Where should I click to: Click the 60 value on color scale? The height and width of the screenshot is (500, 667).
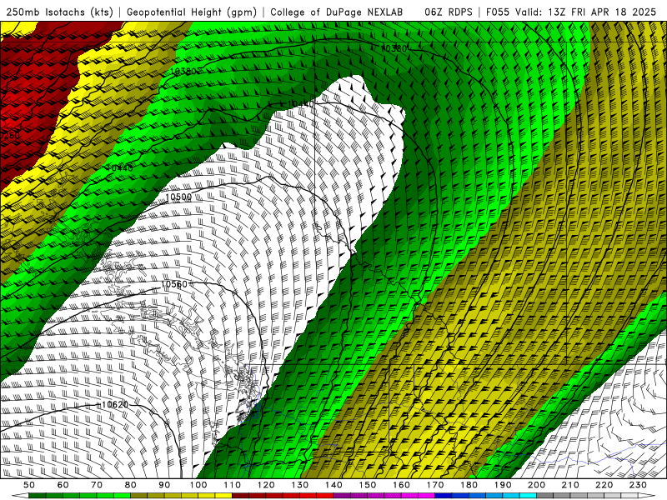click(x=63, y=485)
